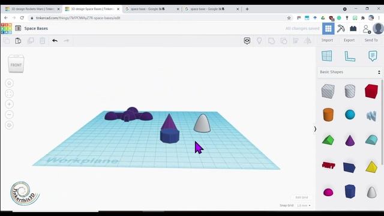This screenshot has height=216, width=384.
Task: Select the Ruler tool
Action: point(350,56)
